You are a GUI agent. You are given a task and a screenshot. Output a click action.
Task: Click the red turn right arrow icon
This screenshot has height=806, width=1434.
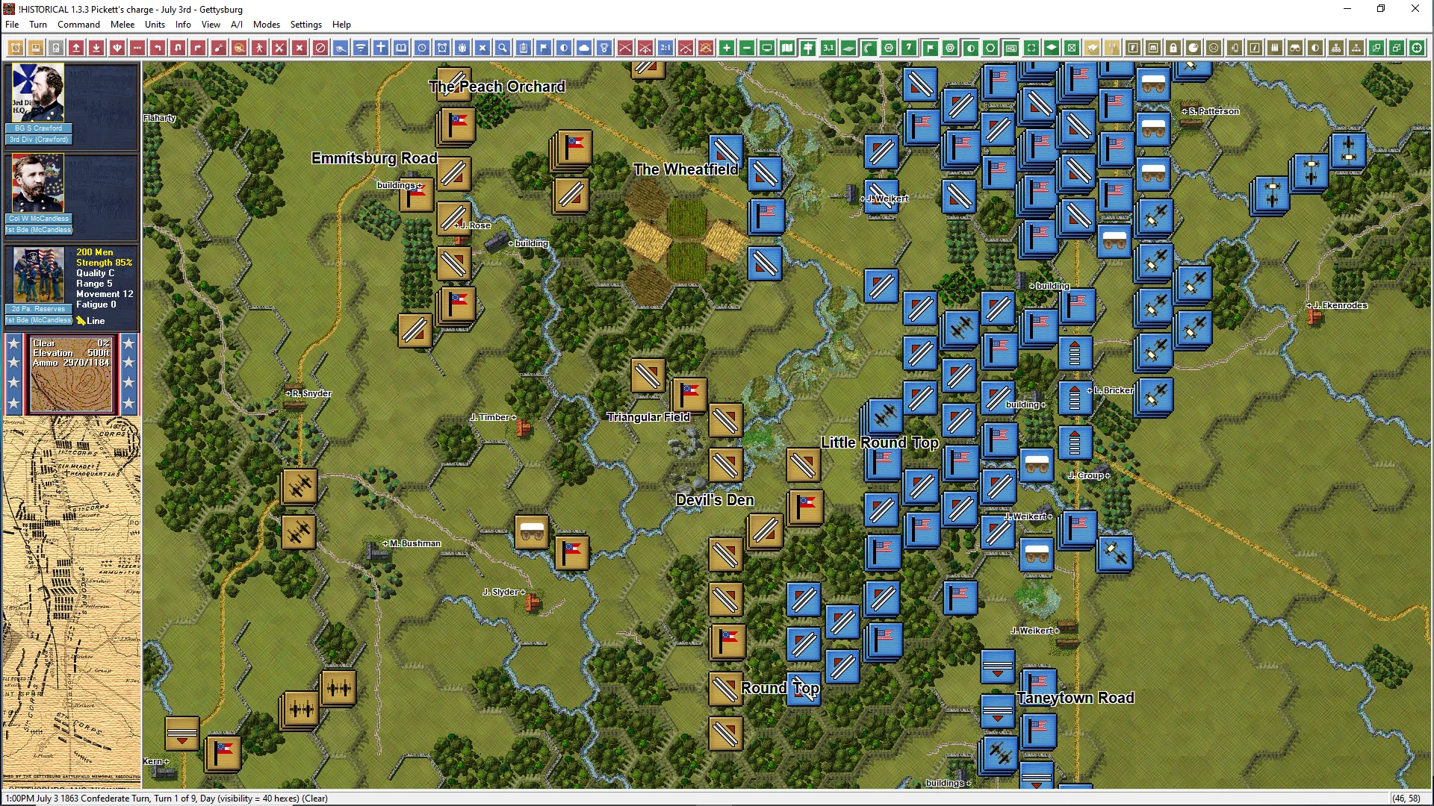[198, 48]
